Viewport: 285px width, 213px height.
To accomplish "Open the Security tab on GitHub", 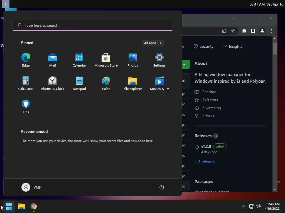I will [203, 46].
